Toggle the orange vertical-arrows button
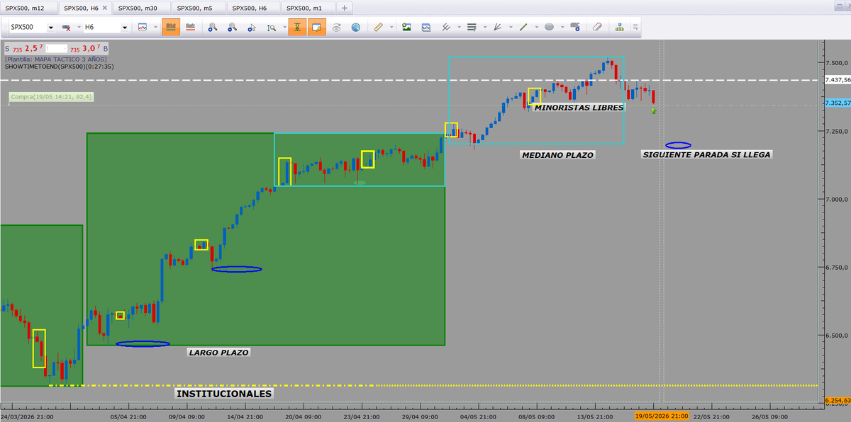The height and width of the screenshot is (422, 851). point(297,28)
